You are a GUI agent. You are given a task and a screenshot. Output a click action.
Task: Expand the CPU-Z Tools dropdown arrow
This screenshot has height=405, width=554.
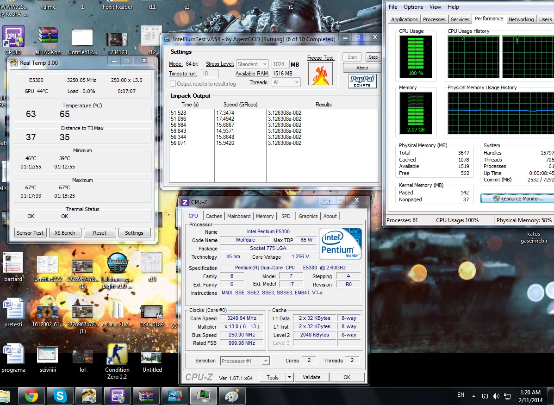click(289, 377)
